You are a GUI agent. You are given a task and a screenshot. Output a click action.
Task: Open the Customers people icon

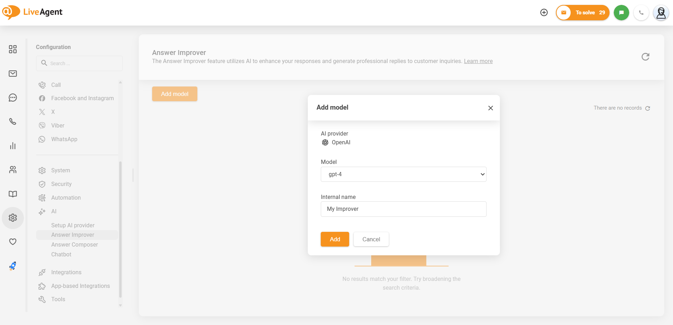[13, 170]
